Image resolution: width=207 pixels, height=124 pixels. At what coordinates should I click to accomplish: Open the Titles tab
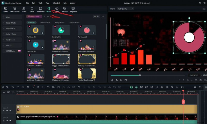pos(32,10)
